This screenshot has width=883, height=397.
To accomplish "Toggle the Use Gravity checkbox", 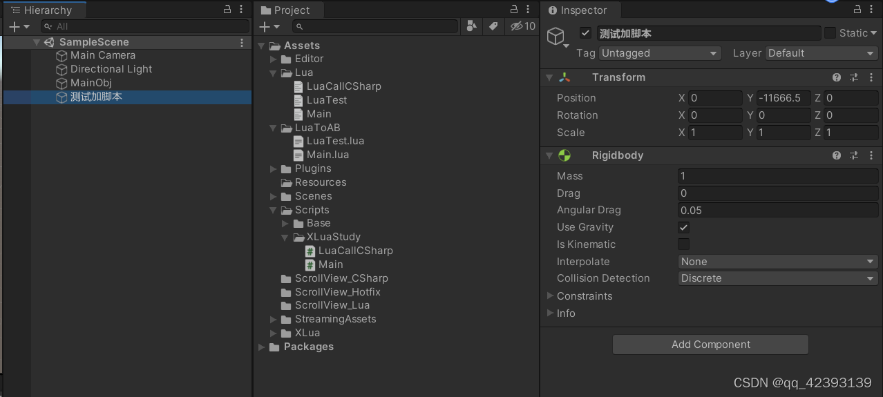I will (x=684, y=227).
